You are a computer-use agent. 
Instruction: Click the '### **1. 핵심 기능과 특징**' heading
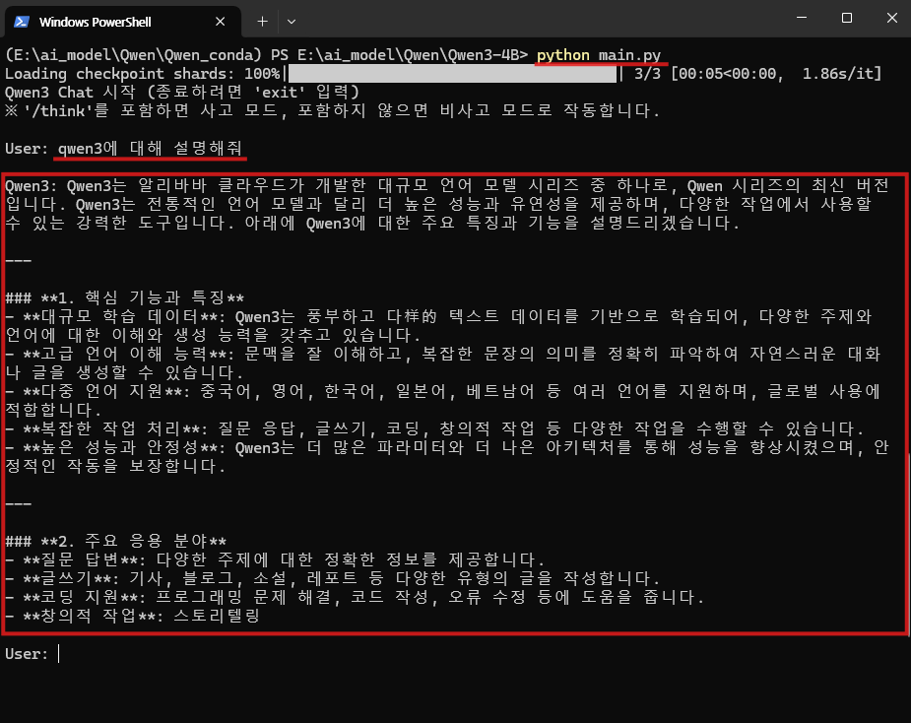tap(124, 298)
